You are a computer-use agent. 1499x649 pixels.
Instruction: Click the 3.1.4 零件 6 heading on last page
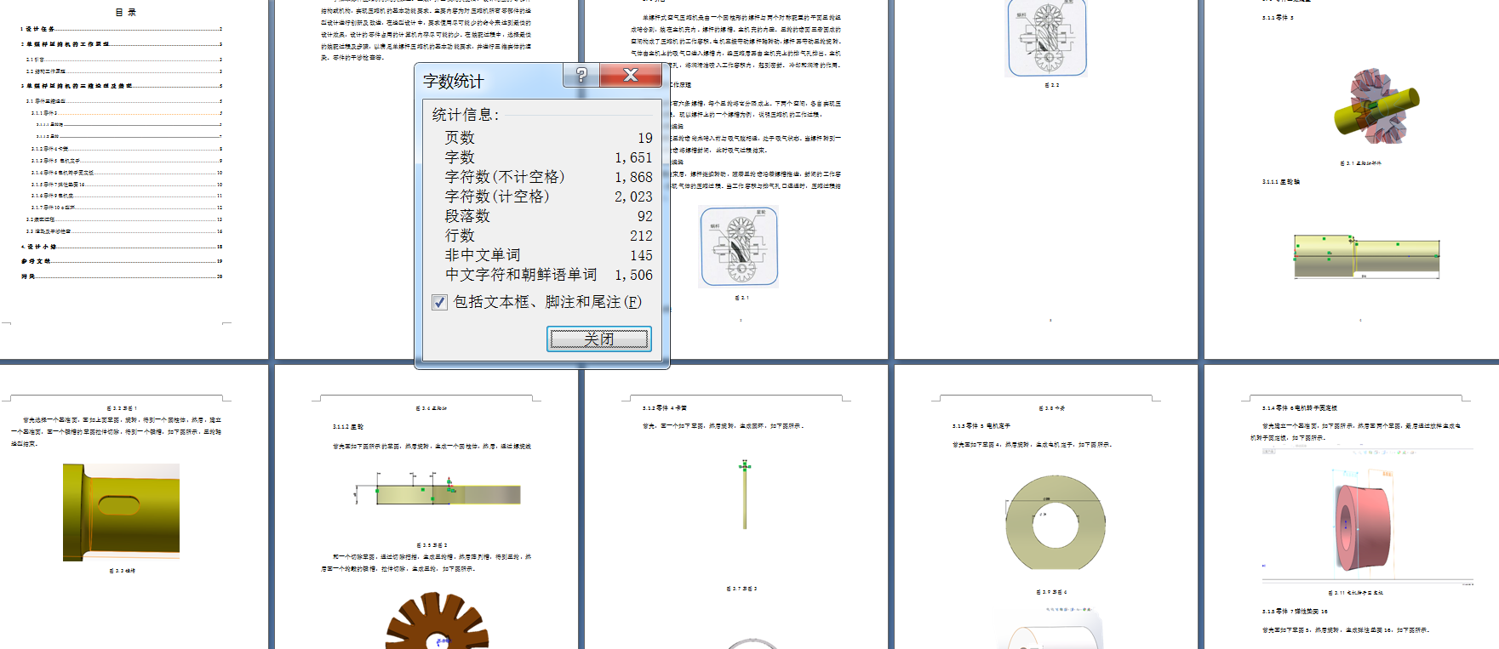click(1300, 408)
